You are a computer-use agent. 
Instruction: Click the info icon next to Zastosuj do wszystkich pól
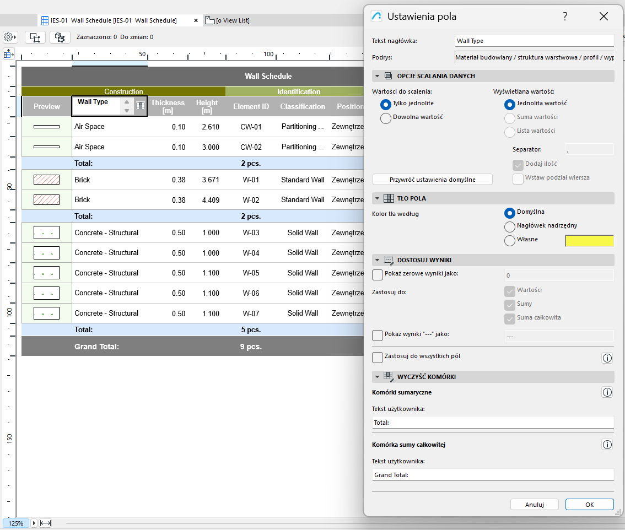coord(607,358)
